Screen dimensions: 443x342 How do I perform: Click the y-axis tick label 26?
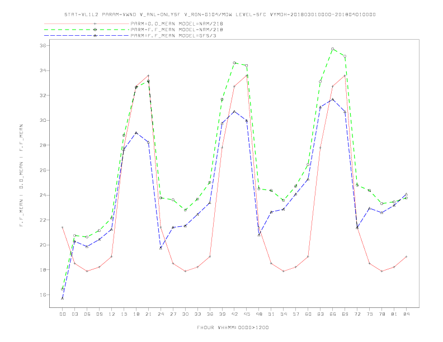(x=44, y=170)
